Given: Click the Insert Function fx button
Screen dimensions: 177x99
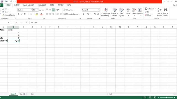Looking at the screenshot, I should click(x=26, y=23).
